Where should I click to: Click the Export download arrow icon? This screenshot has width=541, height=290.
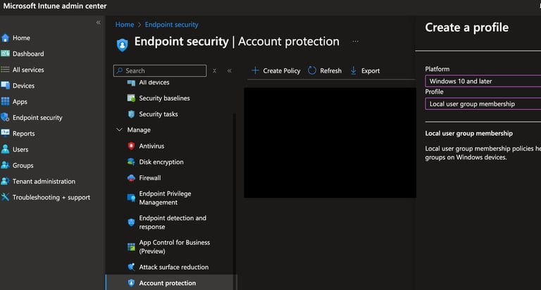pyautogui.click(x=354, y=70)
